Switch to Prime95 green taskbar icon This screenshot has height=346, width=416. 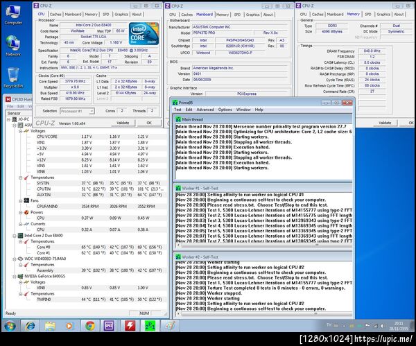(150, 326)
